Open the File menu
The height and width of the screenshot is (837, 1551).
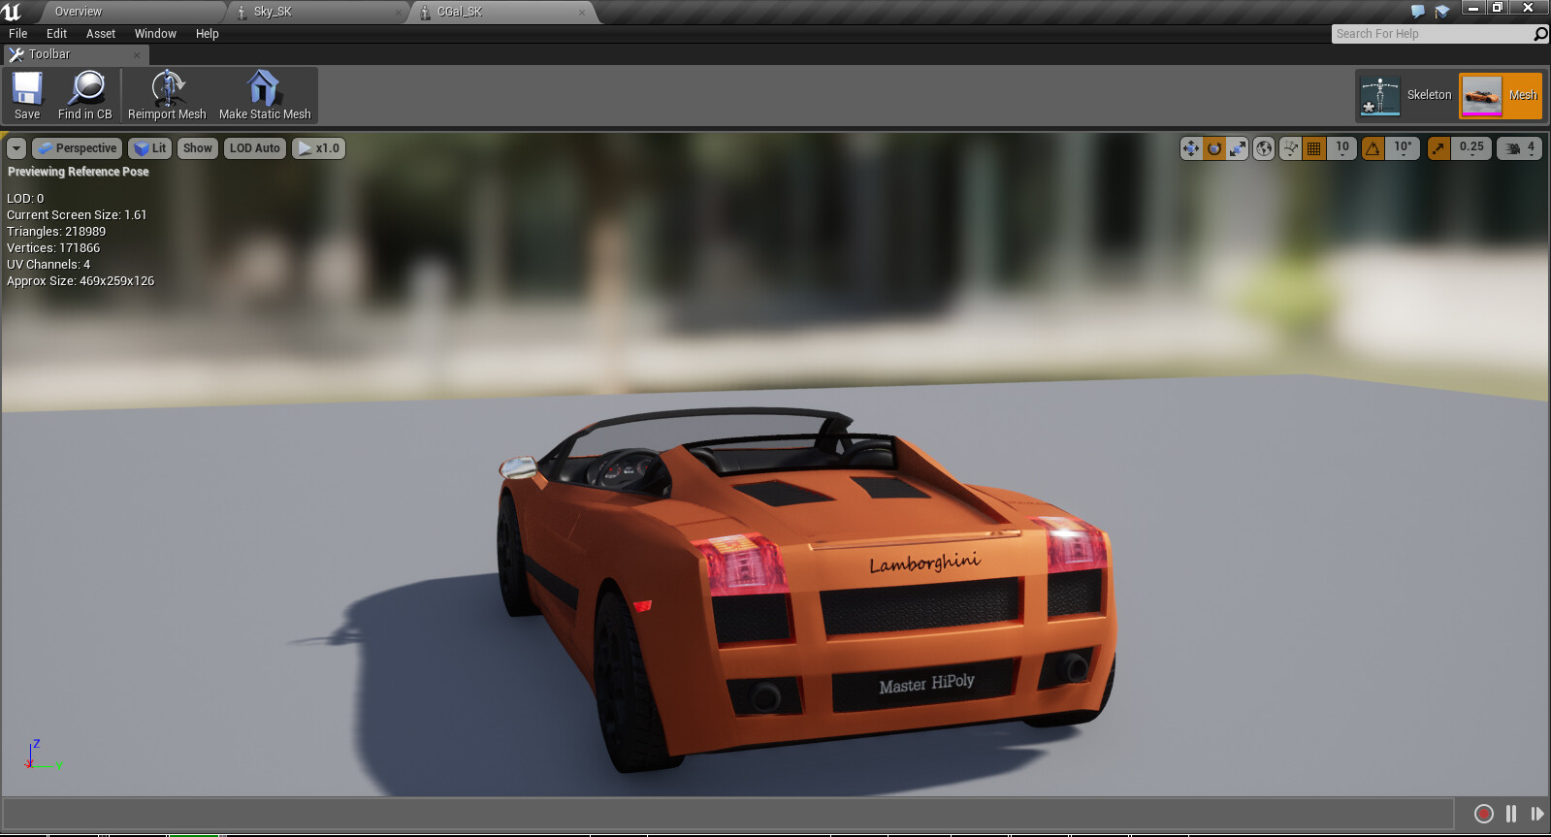point(18,34)
